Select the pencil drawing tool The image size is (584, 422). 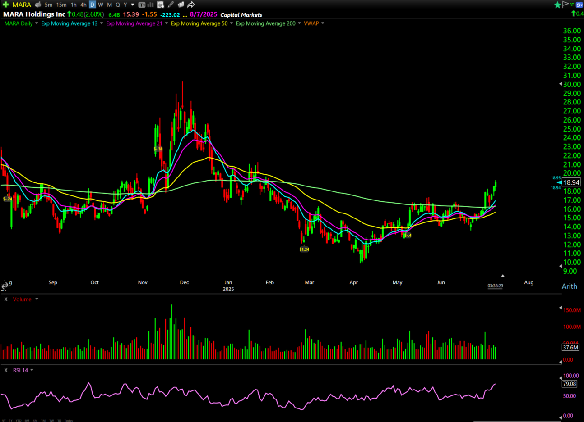coord(171,5)
